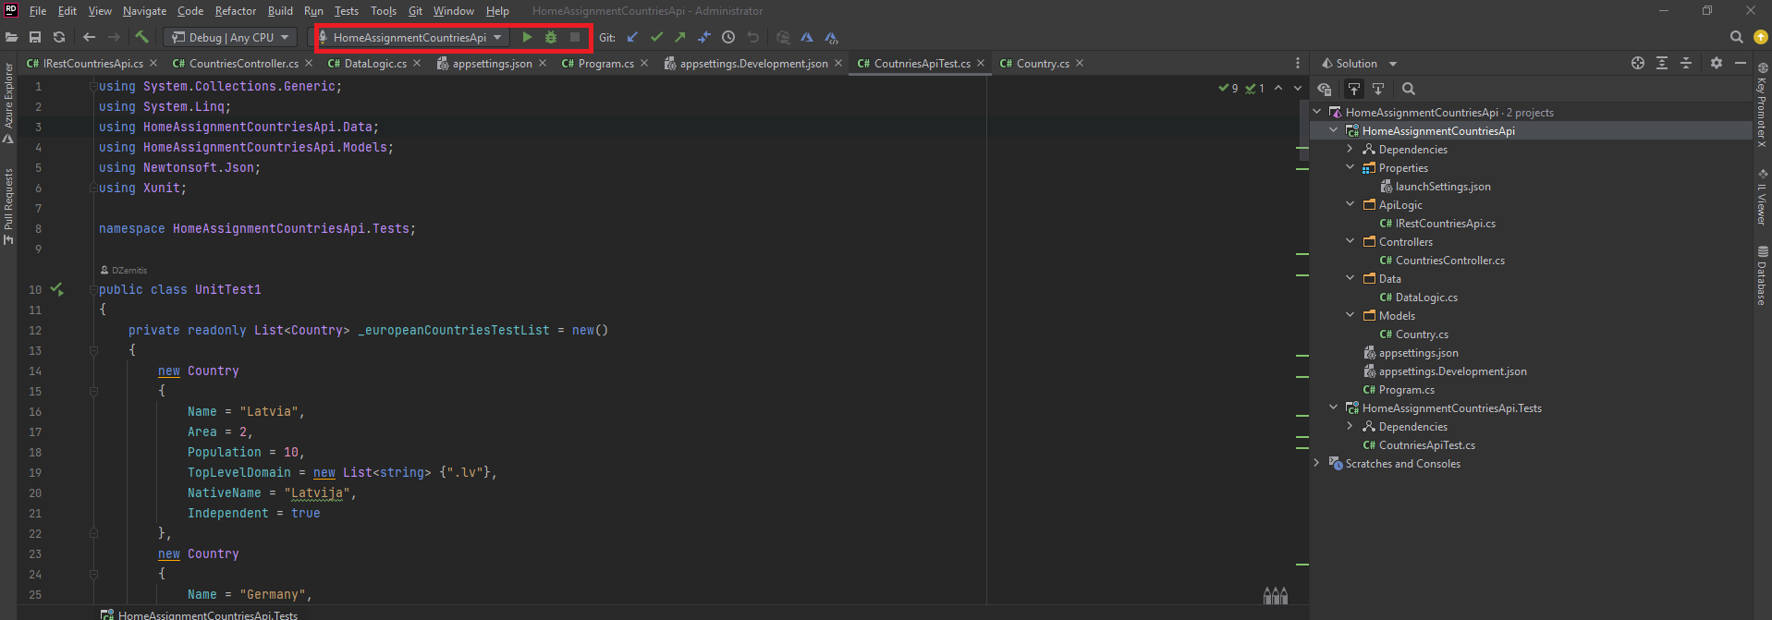Commit changes via the green checkmark
This screenshot has height=620, width=1772.
coord(656,37)
